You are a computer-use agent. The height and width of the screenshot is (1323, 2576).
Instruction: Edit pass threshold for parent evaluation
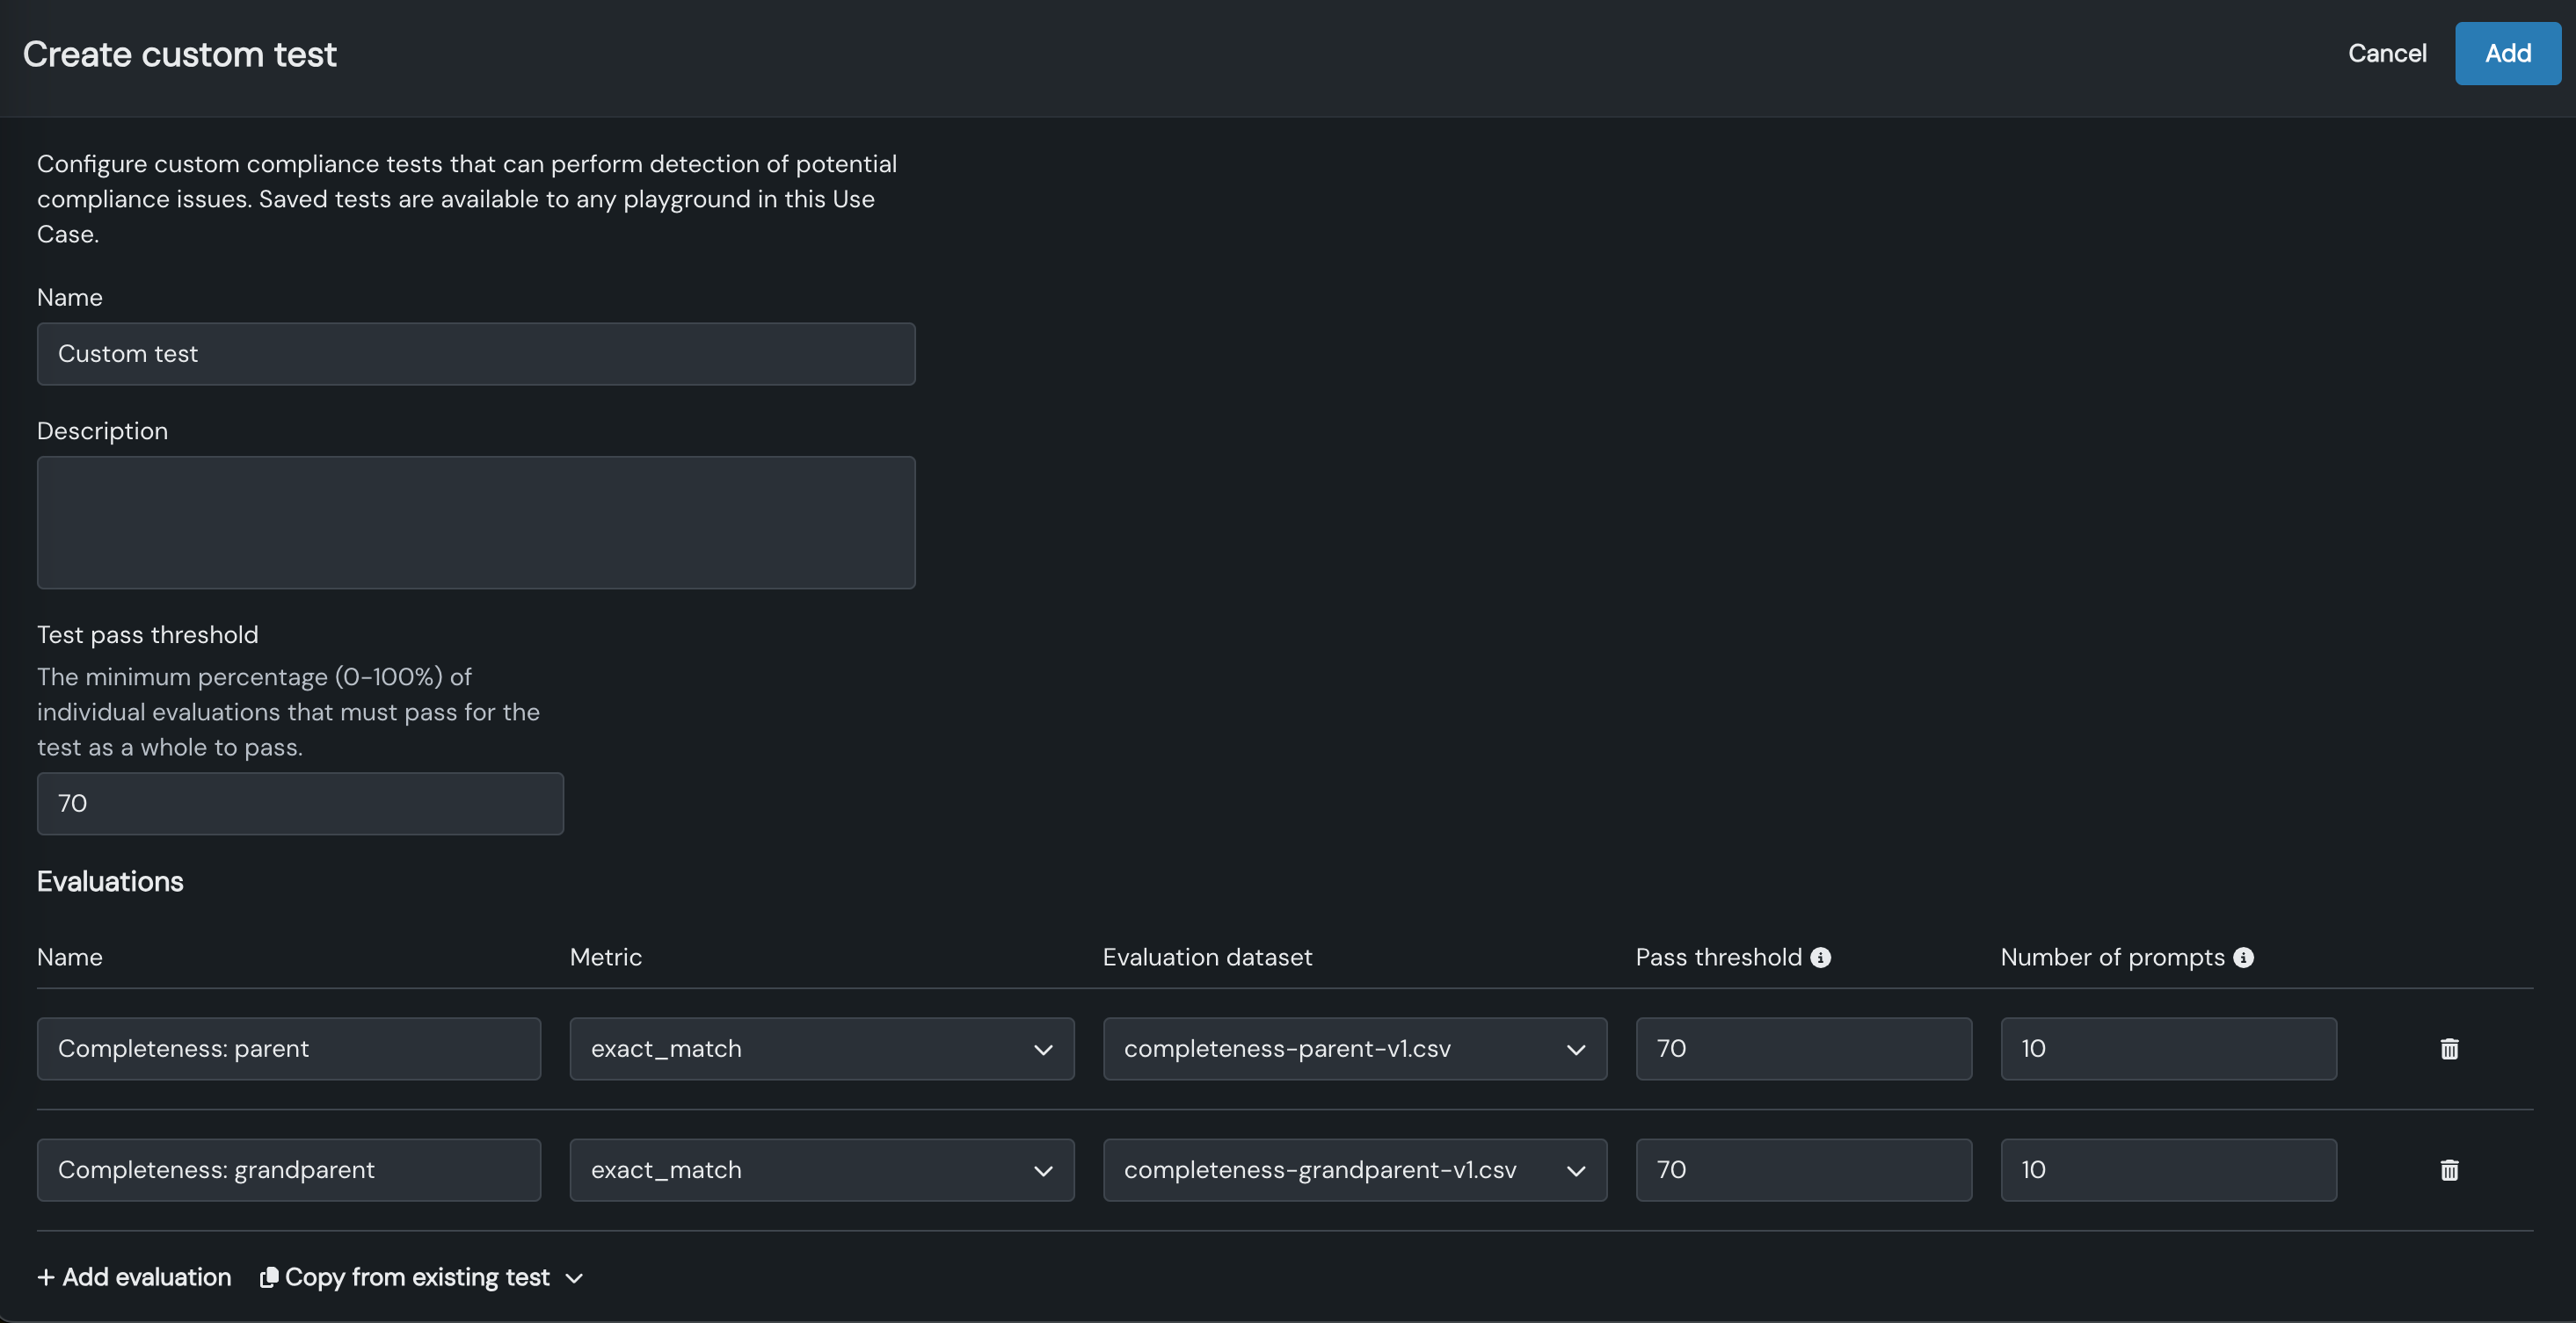pyautogui.click(x=1803, y=1048)
